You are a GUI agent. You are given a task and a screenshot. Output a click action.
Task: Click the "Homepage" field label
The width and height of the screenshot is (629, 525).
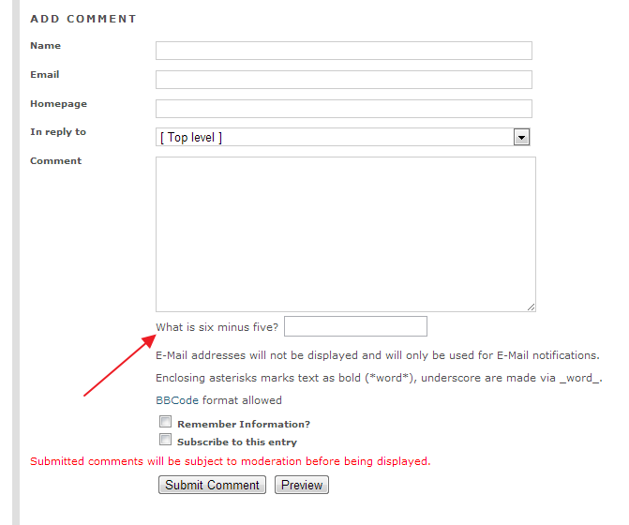coord(58,104)
